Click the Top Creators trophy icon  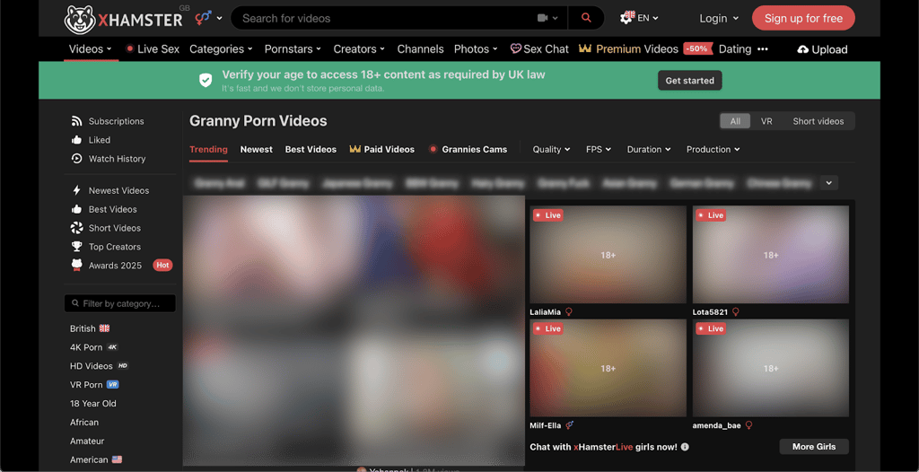click(76, 247)
